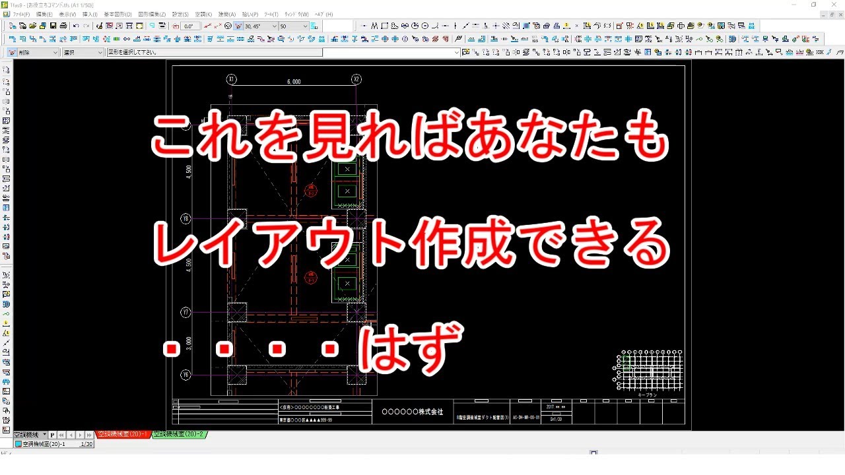This screenshot has width=845, height=475.
Task: Click the circle drawing tool icon
Action: 424,26
